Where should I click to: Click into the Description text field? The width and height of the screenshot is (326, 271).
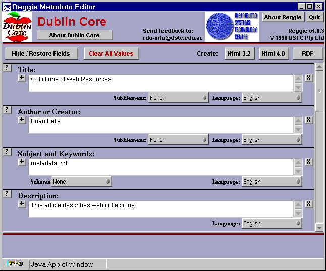coord(161,209)
